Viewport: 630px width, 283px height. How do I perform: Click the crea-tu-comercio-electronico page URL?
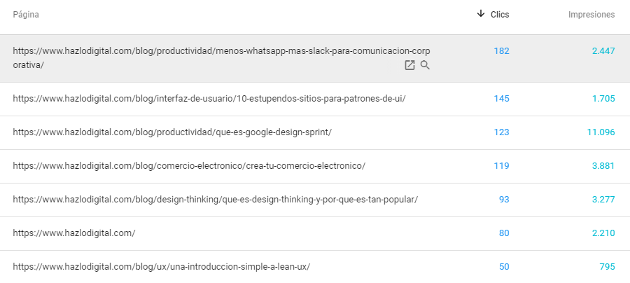pos(189,166)
